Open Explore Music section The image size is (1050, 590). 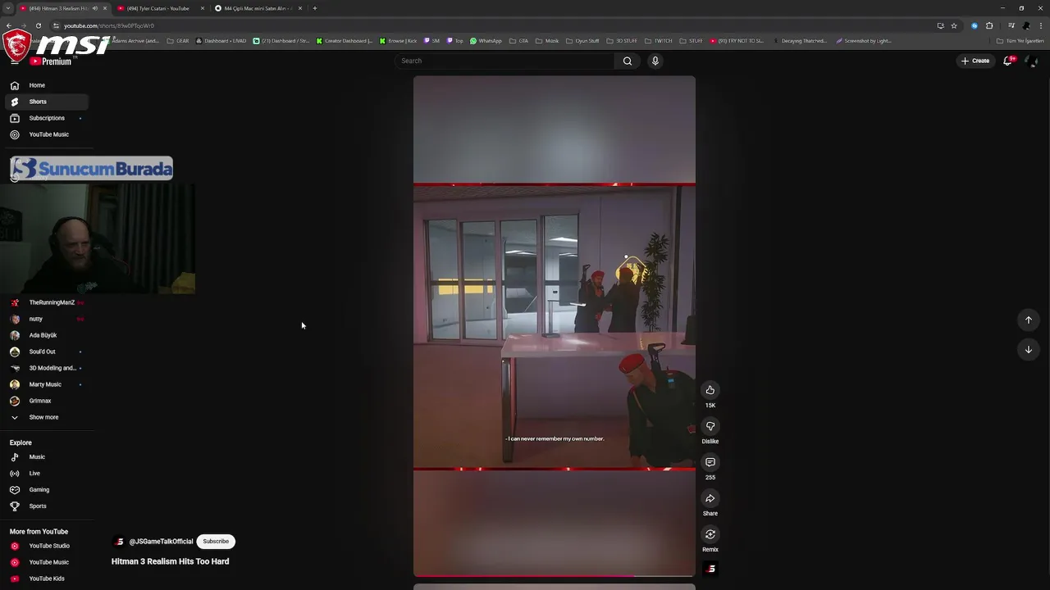click(x=37, y=457)
